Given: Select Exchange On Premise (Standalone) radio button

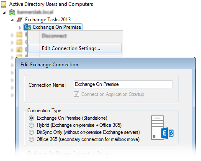Looking at the screenshot, I should (31, 118).
